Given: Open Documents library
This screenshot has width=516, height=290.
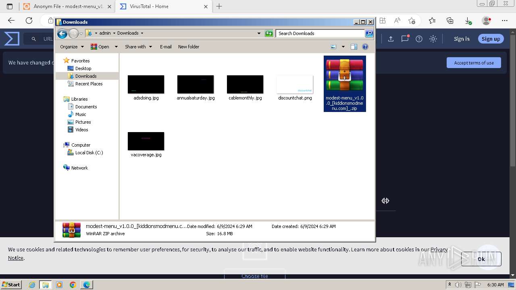Looking at the screenshot, I should click(x=86, y=107).
